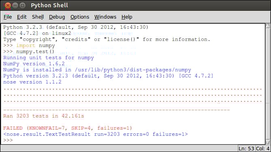Maximize the Python Shell window
Viewport: 271px width, 152px height.
tap(22, 6)
